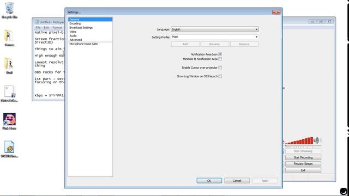Click the speaker volume icon in OBS

pos(316,140)
